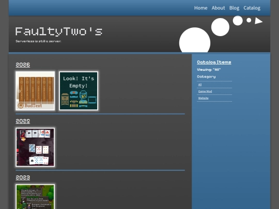
Task: Filter catalog by All category
Action: pos(200,85)
